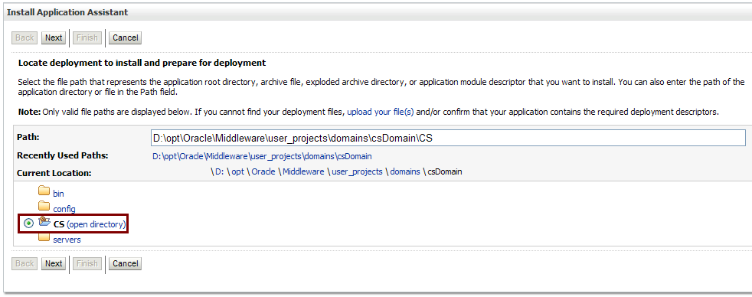Click the CS '(open directory)' link
752x297 pixels.
click(x=96, y=224)
